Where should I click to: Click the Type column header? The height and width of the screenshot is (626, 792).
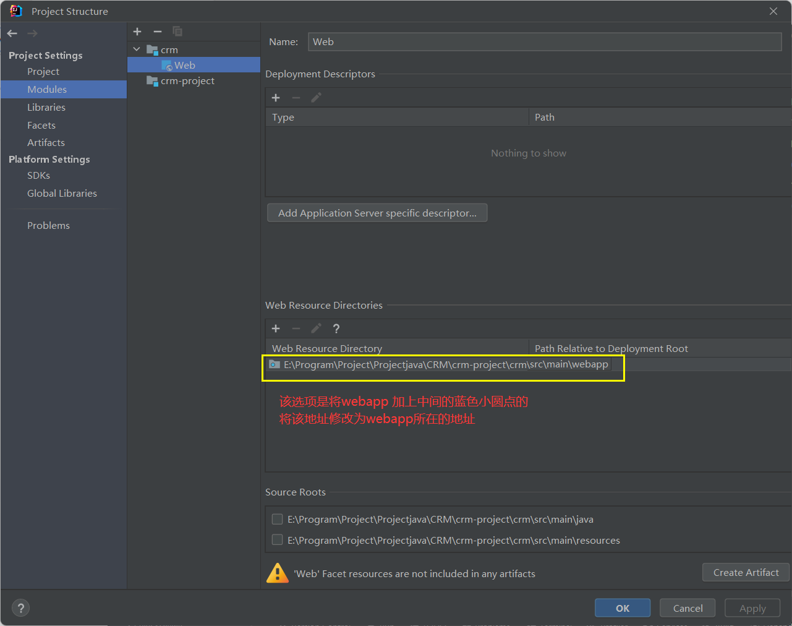point(397,118)
